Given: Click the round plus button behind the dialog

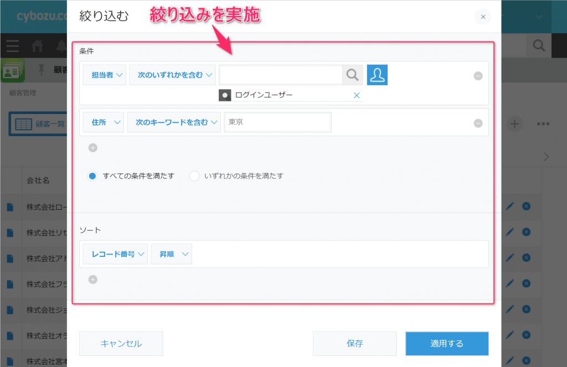Looking at the screenshot, I should click(x=514, y=124).
